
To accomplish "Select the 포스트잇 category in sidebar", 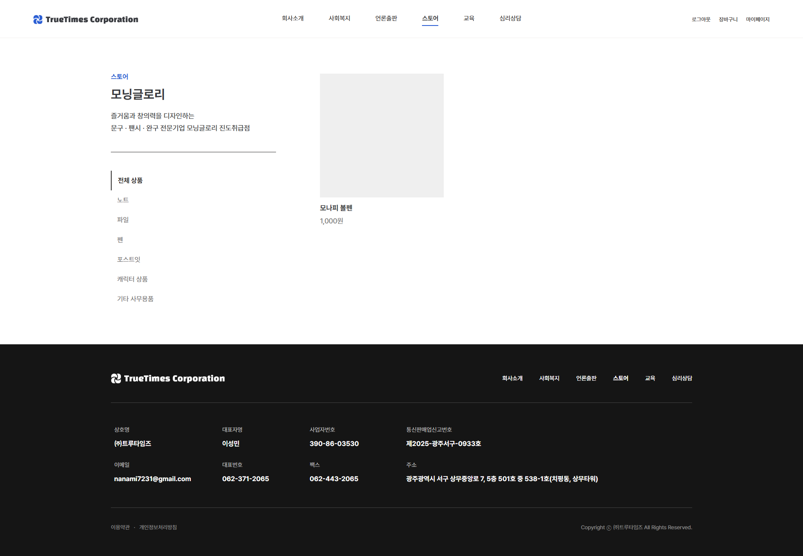I will coord(128,259).
